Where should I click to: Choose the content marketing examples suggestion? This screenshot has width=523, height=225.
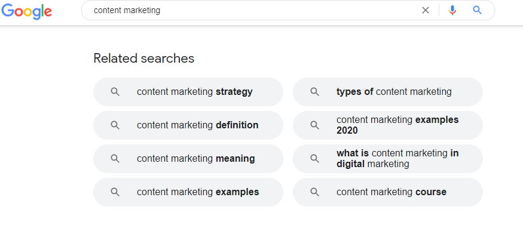pyautogui.click(x=188, y=192)
